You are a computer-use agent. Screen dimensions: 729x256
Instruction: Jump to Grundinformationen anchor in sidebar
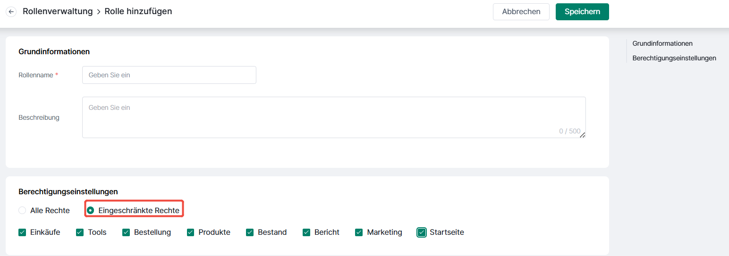[662, 43]
